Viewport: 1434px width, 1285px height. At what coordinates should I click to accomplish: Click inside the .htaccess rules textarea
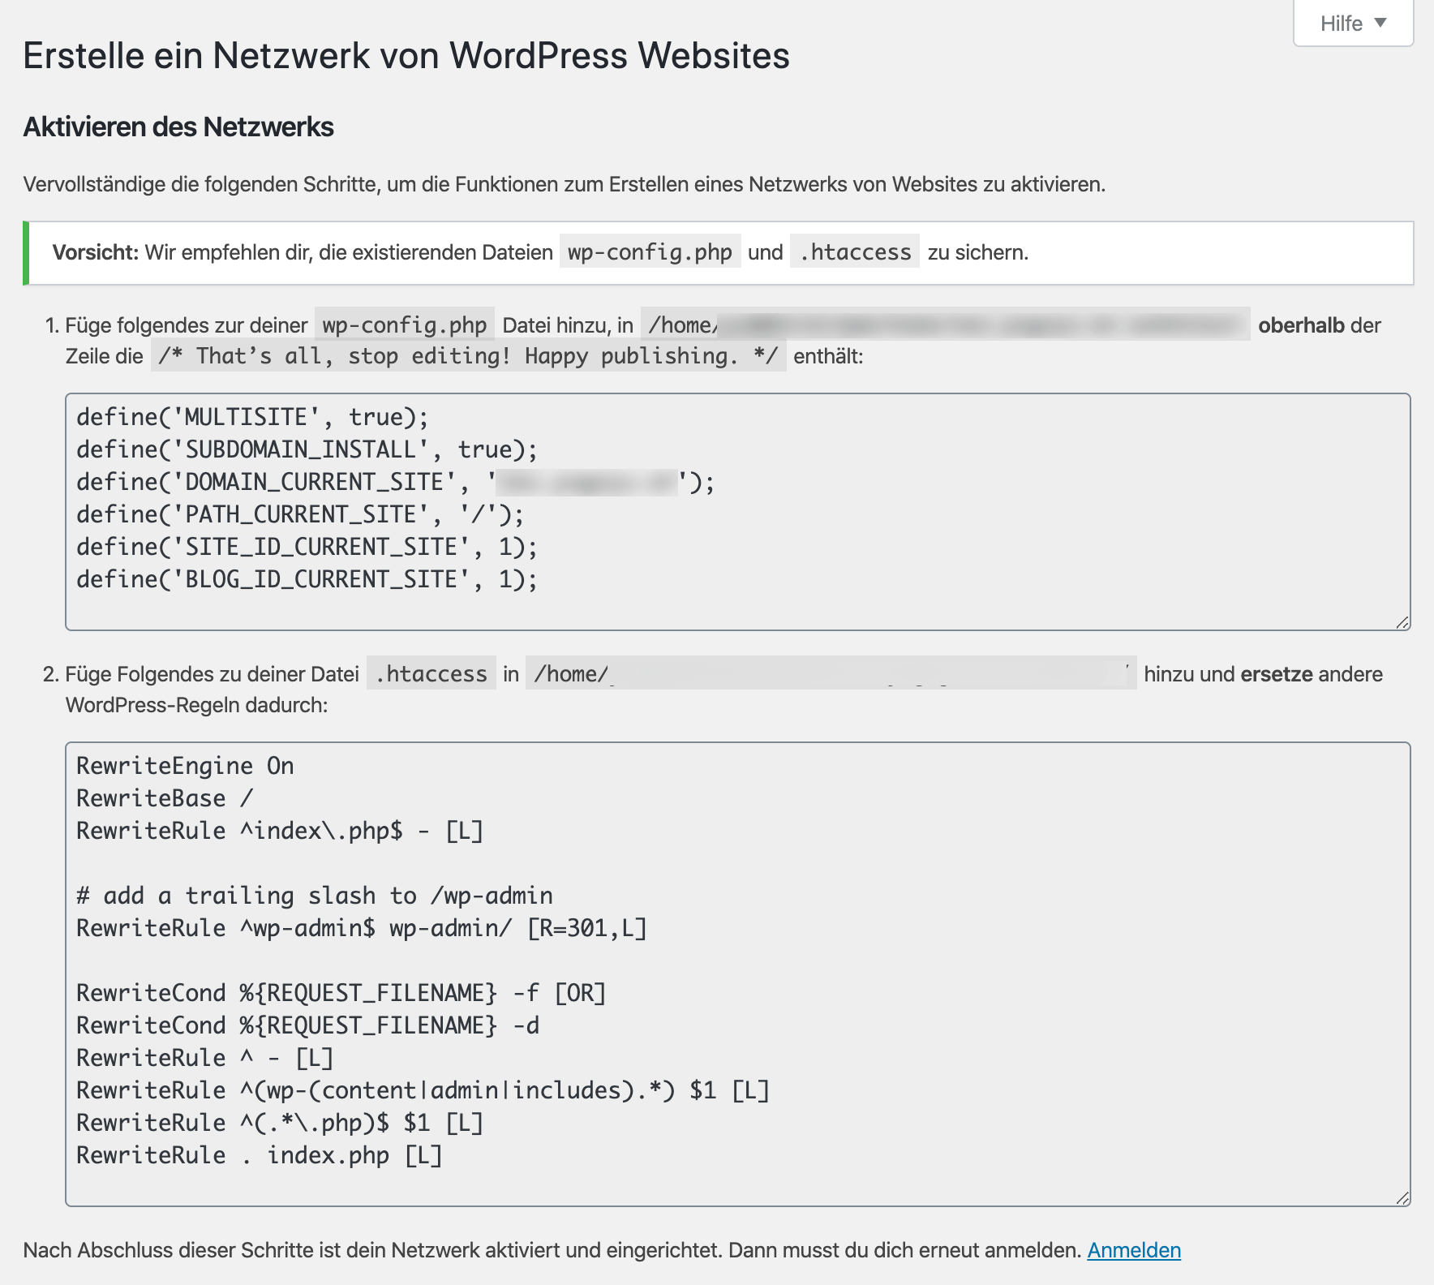[x=738, y=974]
